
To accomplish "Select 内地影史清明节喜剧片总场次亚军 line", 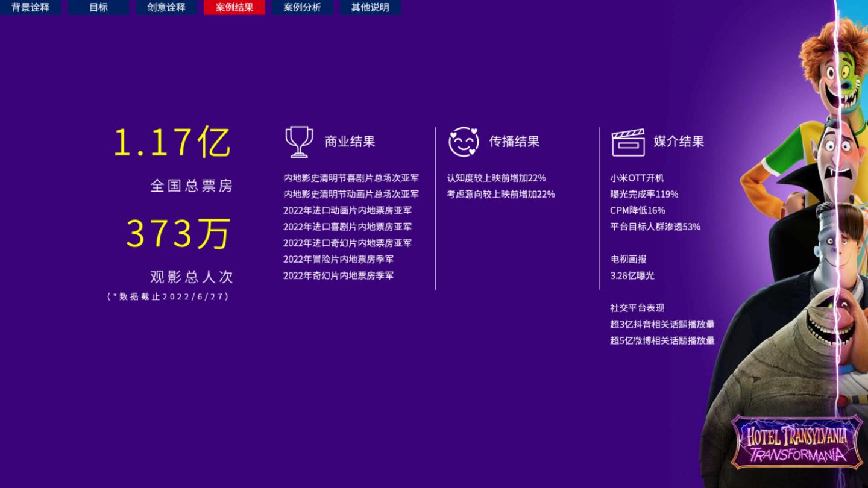I will point(351,178).
